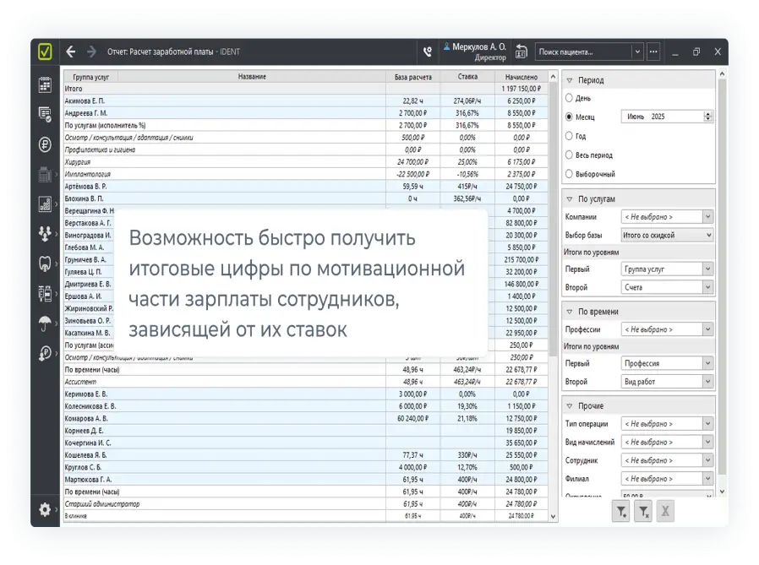
Task: Open the phone calls icon
Action: [x=428, y=52]
